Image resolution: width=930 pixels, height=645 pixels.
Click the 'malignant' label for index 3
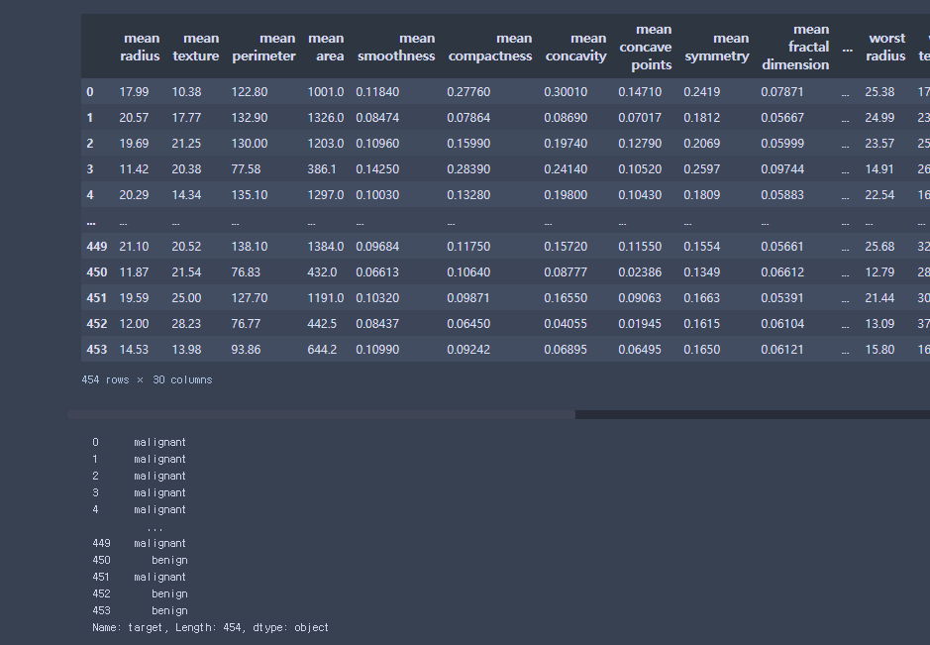pos(159,492)
